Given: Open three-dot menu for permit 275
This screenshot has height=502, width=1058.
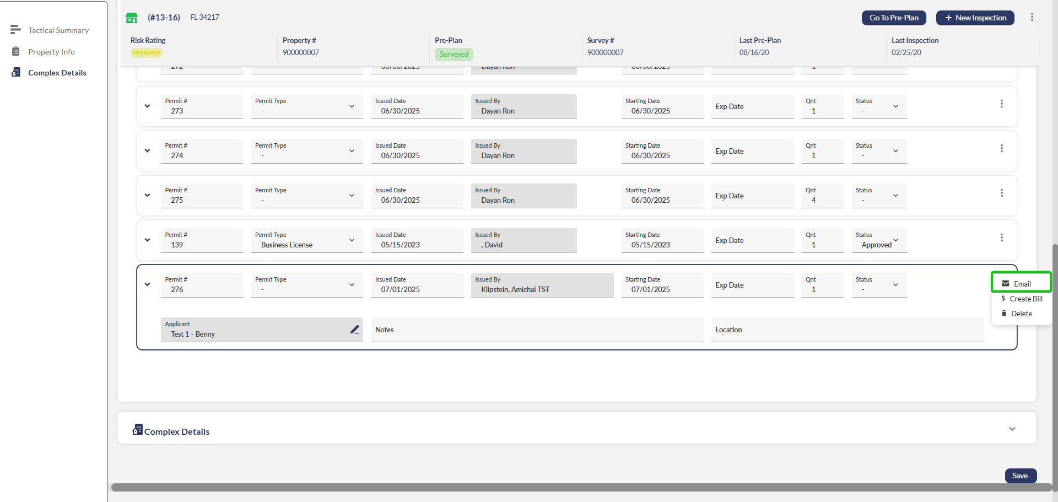Looking at the screenshot, I should click(1001, 193).
